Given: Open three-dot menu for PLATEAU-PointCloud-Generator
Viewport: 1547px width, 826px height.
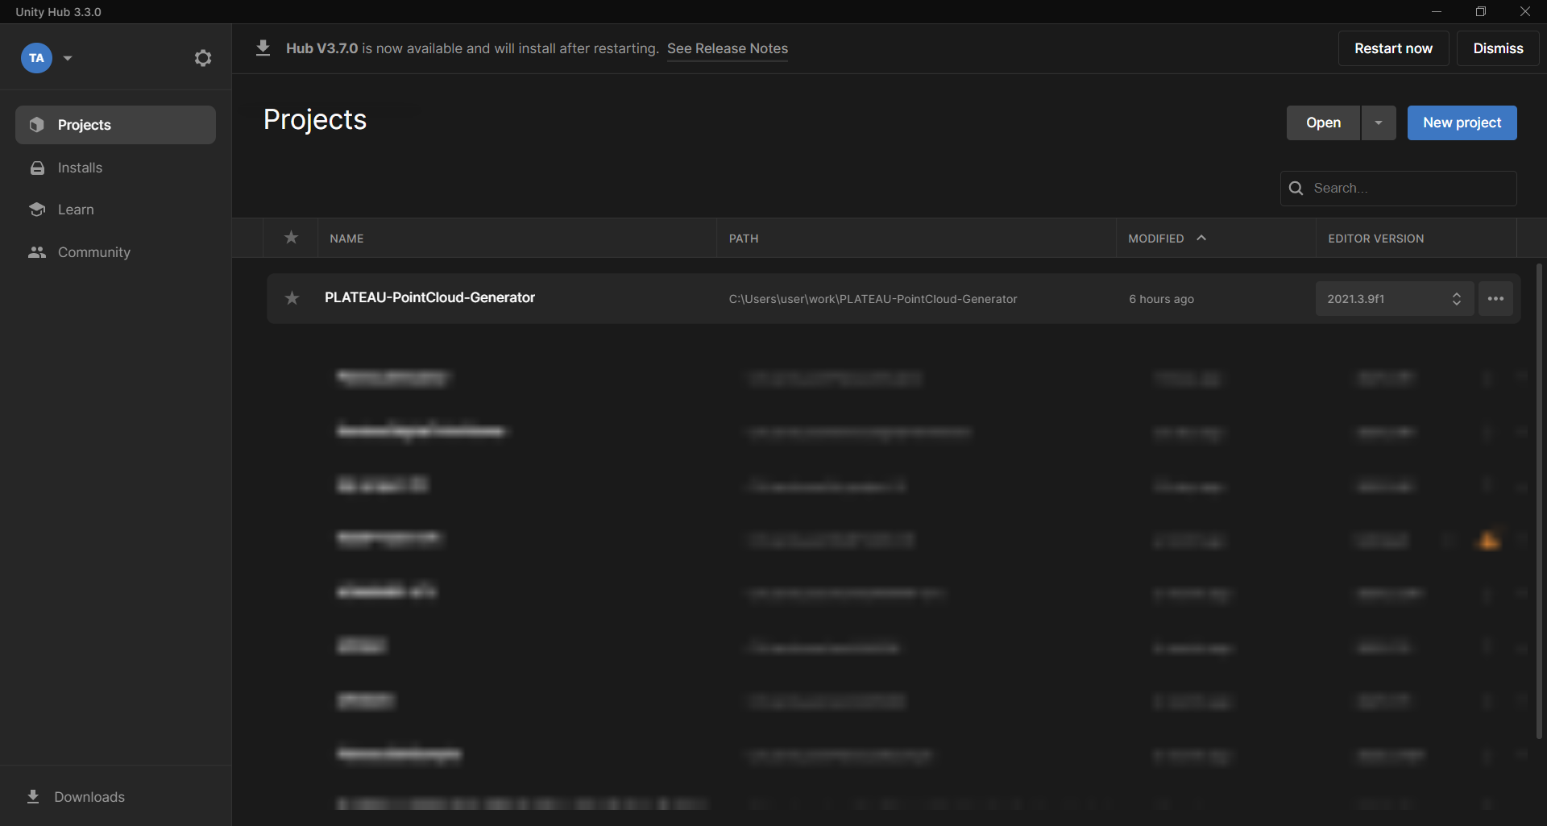Looking at the screenshot, I should tap(1495, 299).
